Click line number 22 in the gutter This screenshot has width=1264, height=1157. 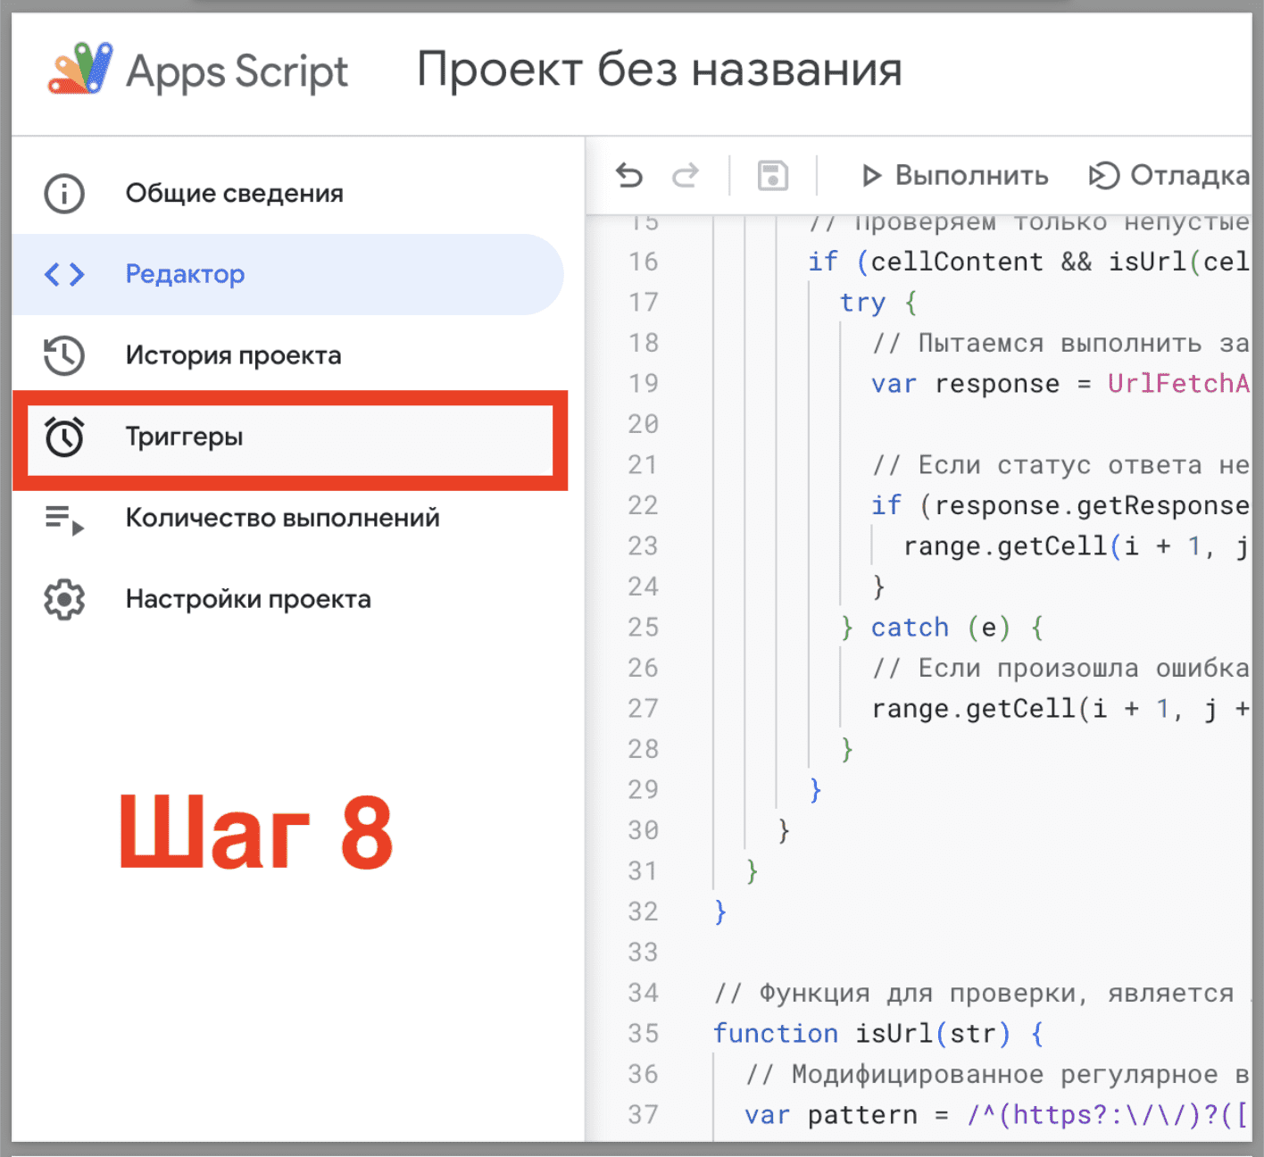click(643, 506)
